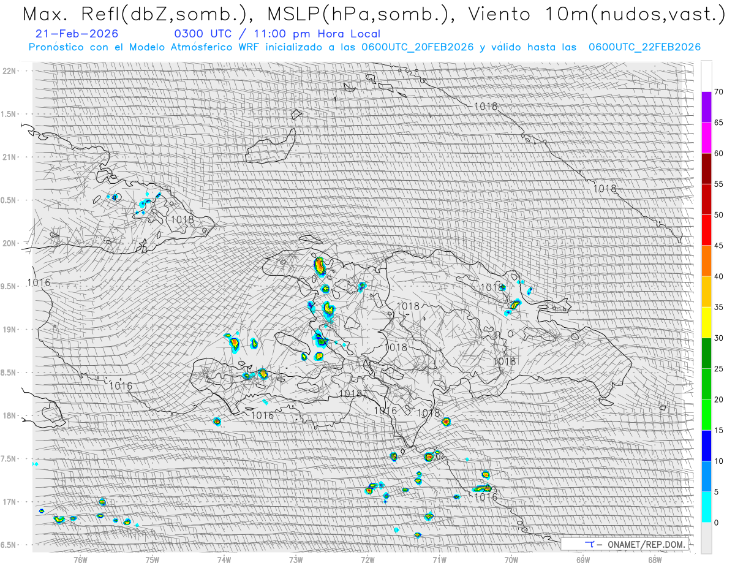Click the 8.5N latitude label

point(9,373)
